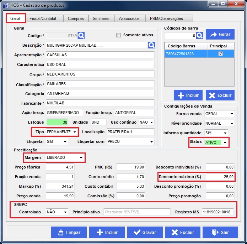Click Incluir under the barcode list
247x244 pixels.
point(188,95)
